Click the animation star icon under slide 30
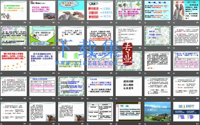The image size is (200, 125). [30, 22]
